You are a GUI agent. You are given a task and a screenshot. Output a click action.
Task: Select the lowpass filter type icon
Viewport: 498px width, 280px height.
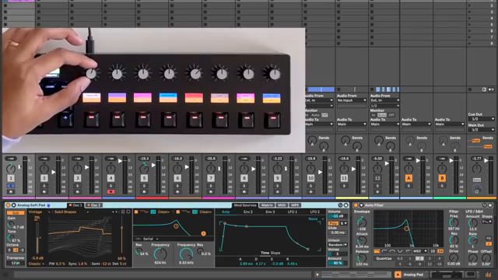(377, 251)
